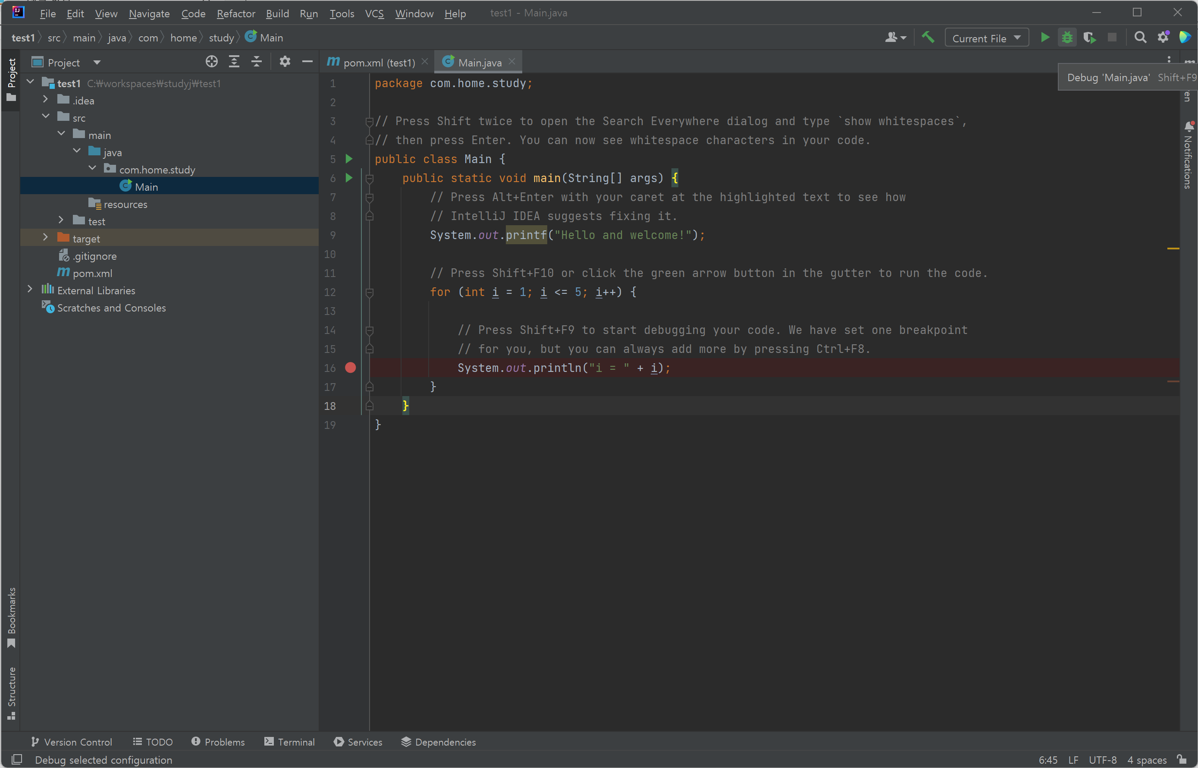Click the Collapse All icon in the Project panel
The image size is (1198, 768).
[256, 61]
